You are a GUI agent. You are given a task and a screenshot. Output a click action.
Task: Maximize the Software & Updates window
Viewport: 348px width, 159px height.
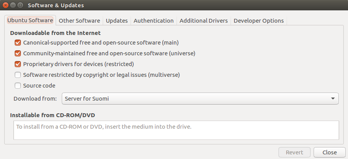coord(20,5)
